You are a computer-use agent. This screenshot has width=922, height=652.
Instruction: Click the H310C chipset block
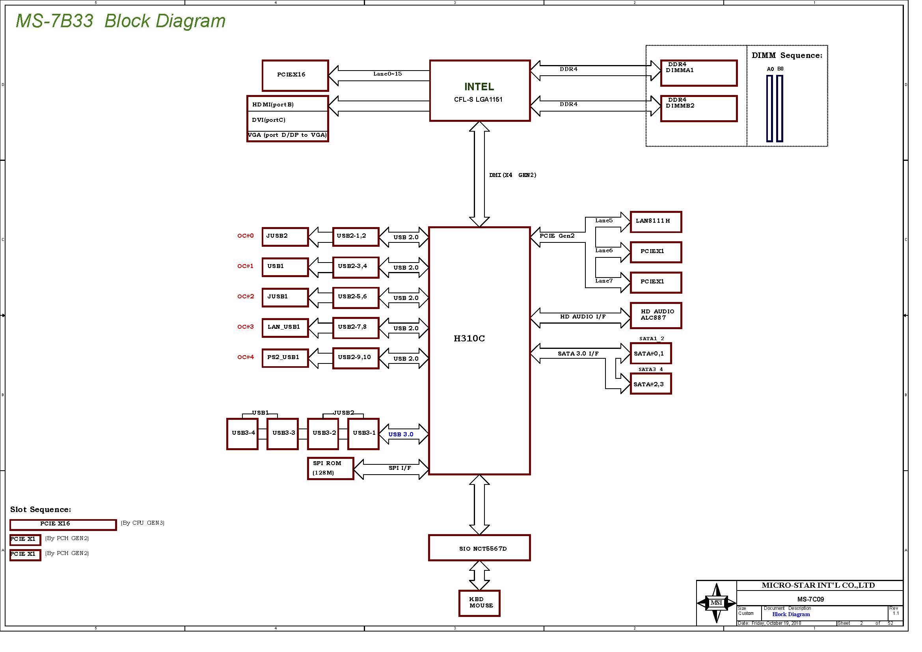[x=479, y=351]
